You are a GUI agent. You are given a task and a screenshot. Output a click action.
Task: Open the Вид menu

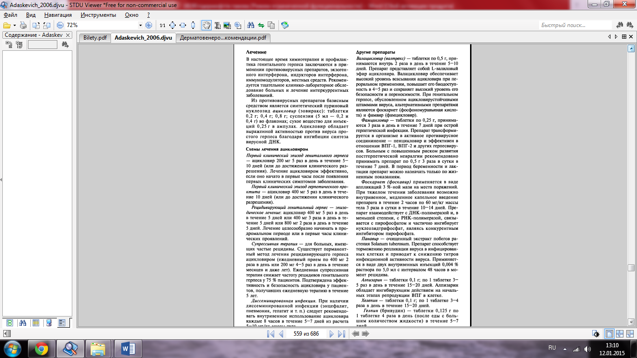tap(31, 15)
